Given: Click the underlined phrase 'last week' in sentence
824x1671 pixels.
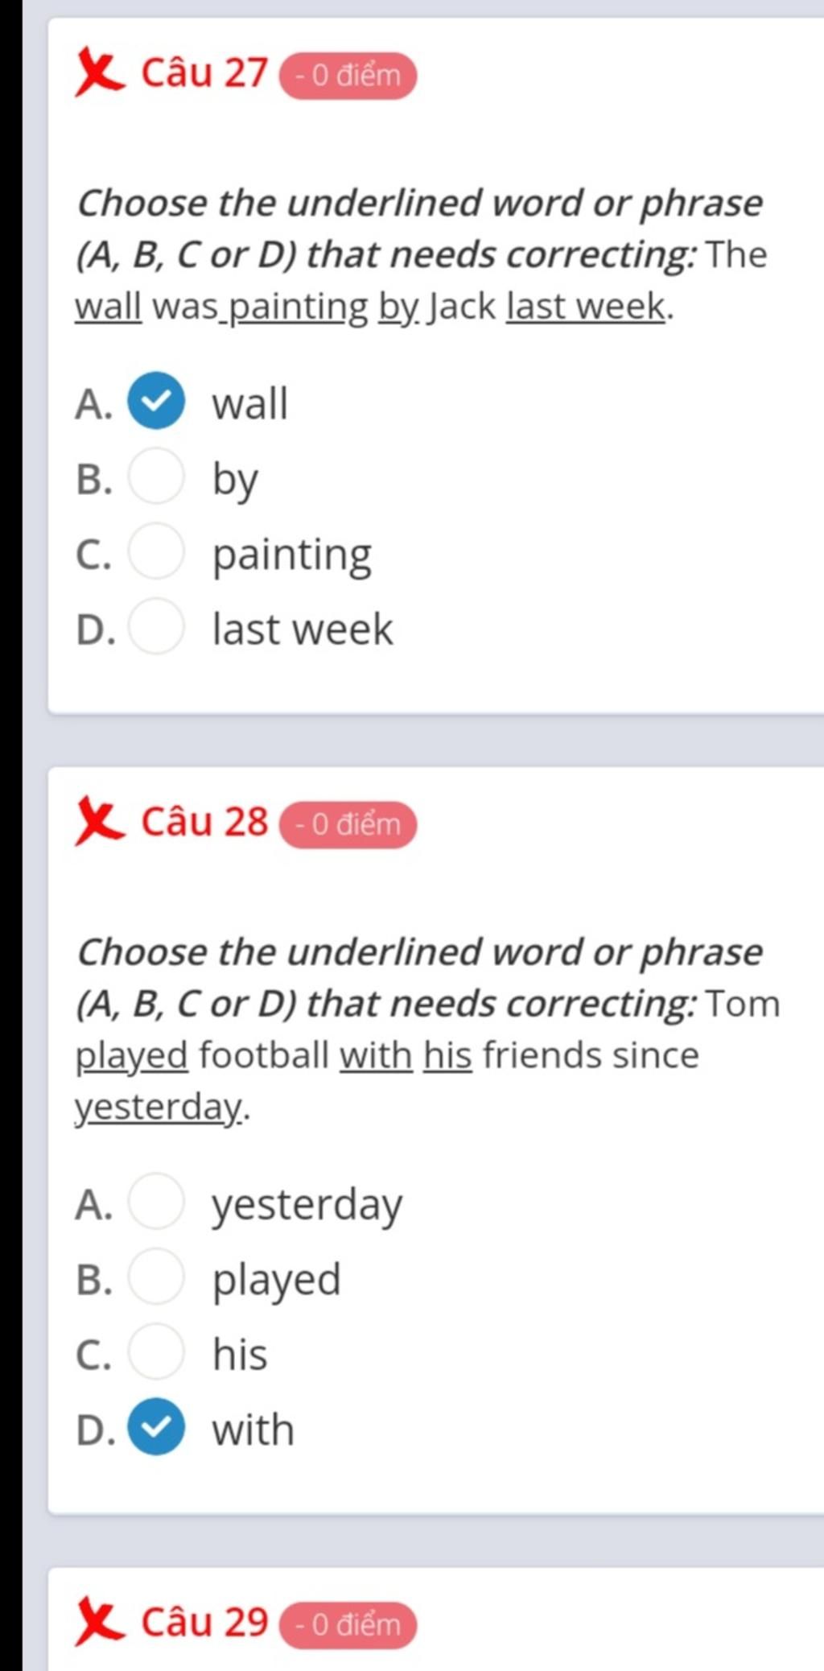Looking at the screenshot, I should [x=586, y=307].
